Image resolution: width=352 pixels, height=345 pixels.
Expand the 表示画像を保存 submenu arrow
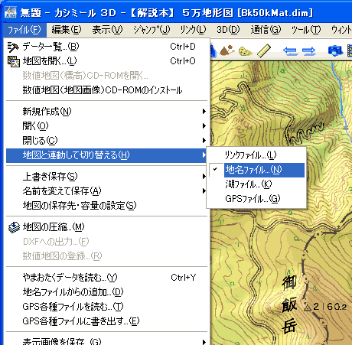coord(204,342)
